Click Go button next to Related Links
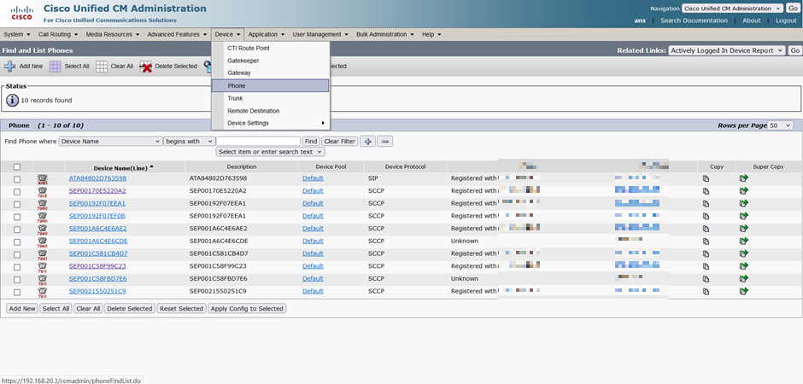This screenshot has width=803, height=384. (x=794, y=50)
